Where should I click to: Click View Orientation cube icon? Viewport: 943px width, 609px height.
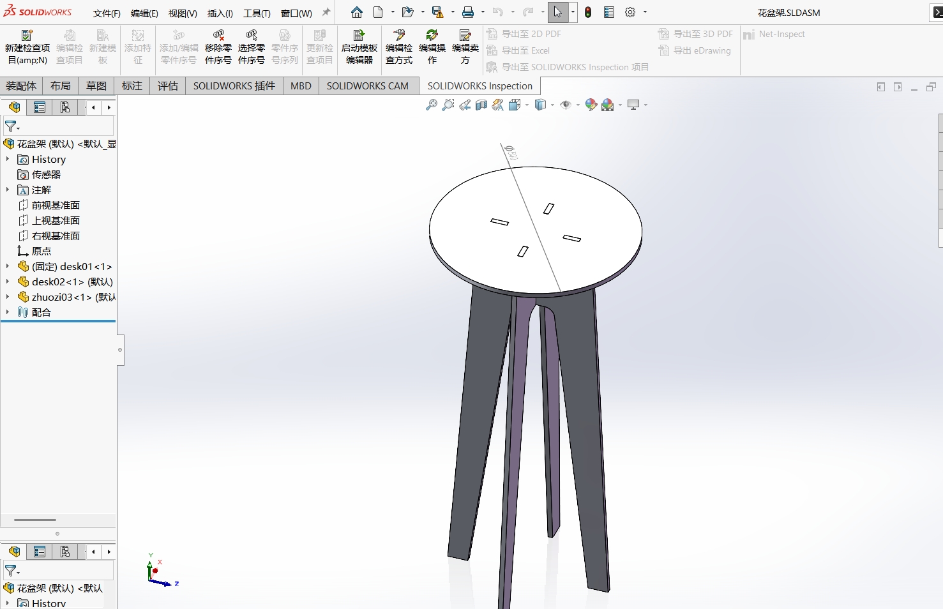click(x=515, y=105)
